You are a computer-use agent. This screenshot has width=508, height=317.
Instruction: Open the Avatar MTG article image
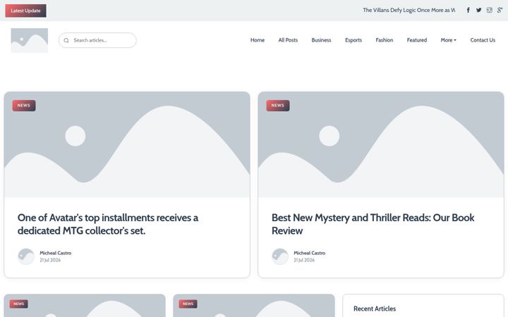(x=127, y=144)
